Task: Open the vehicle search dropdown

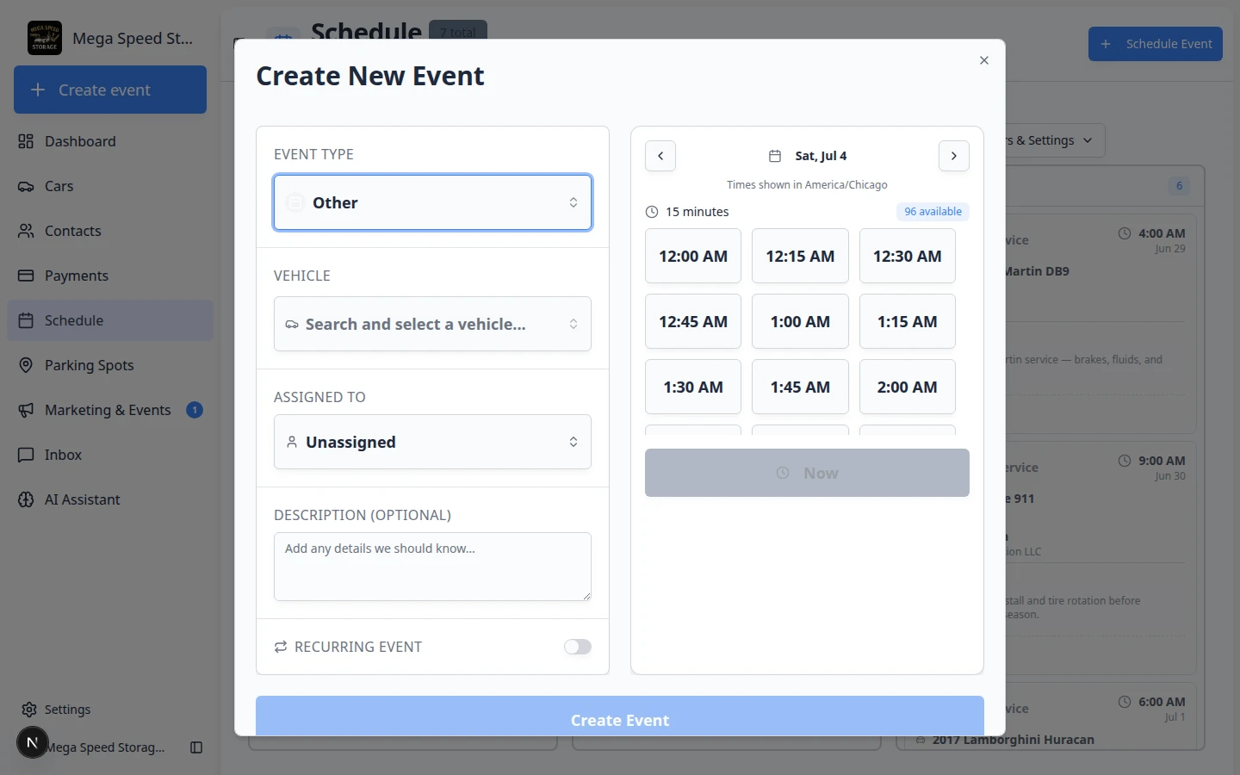Action: [432, 324]
